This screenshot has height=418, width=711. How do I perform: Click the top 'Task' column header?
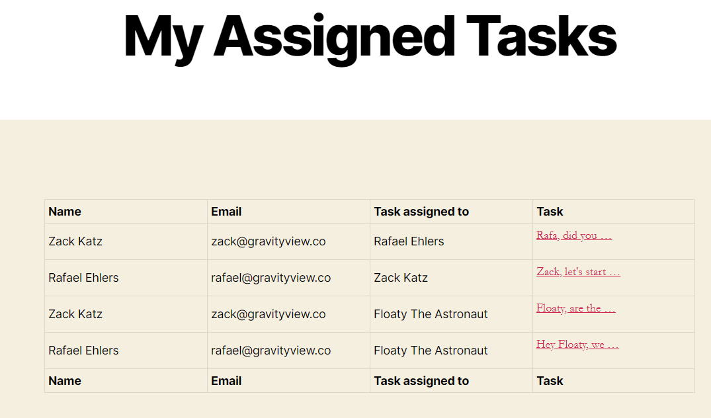[x=550, y=212]
